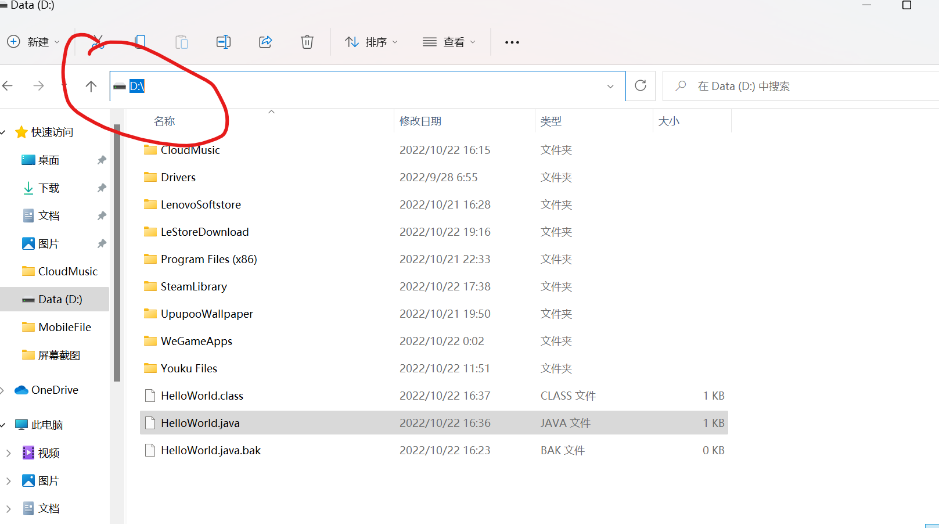Viewport: 939px width, 528px height.
Task: Click the Paste icon in toolbar
Action: pos(182,42)
